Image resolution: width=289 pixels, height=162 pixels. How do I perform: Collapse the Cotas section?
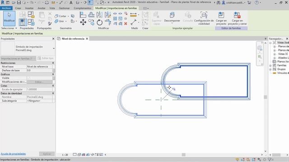click(x=53, y=86)
